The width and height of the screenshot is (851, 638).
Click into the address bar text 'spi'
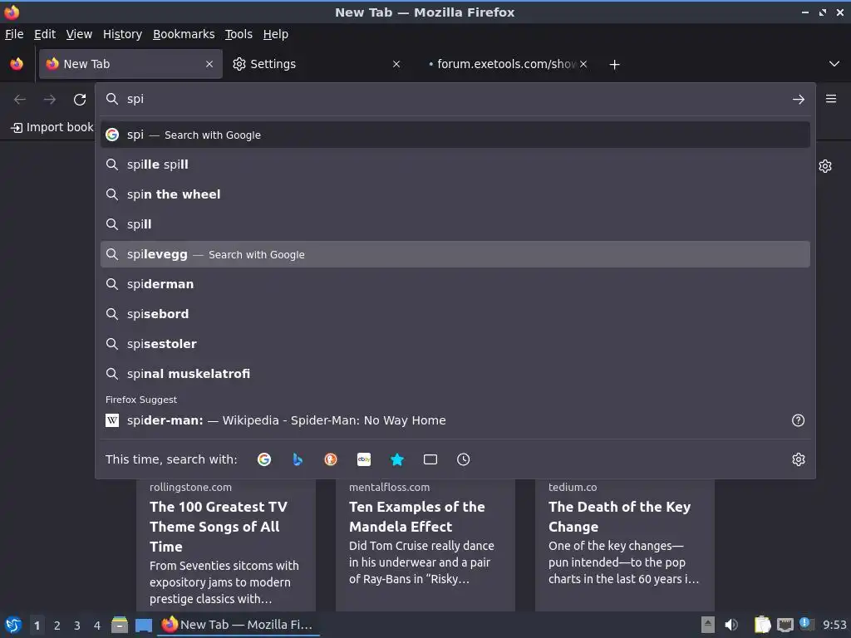[x=135, y=100]
